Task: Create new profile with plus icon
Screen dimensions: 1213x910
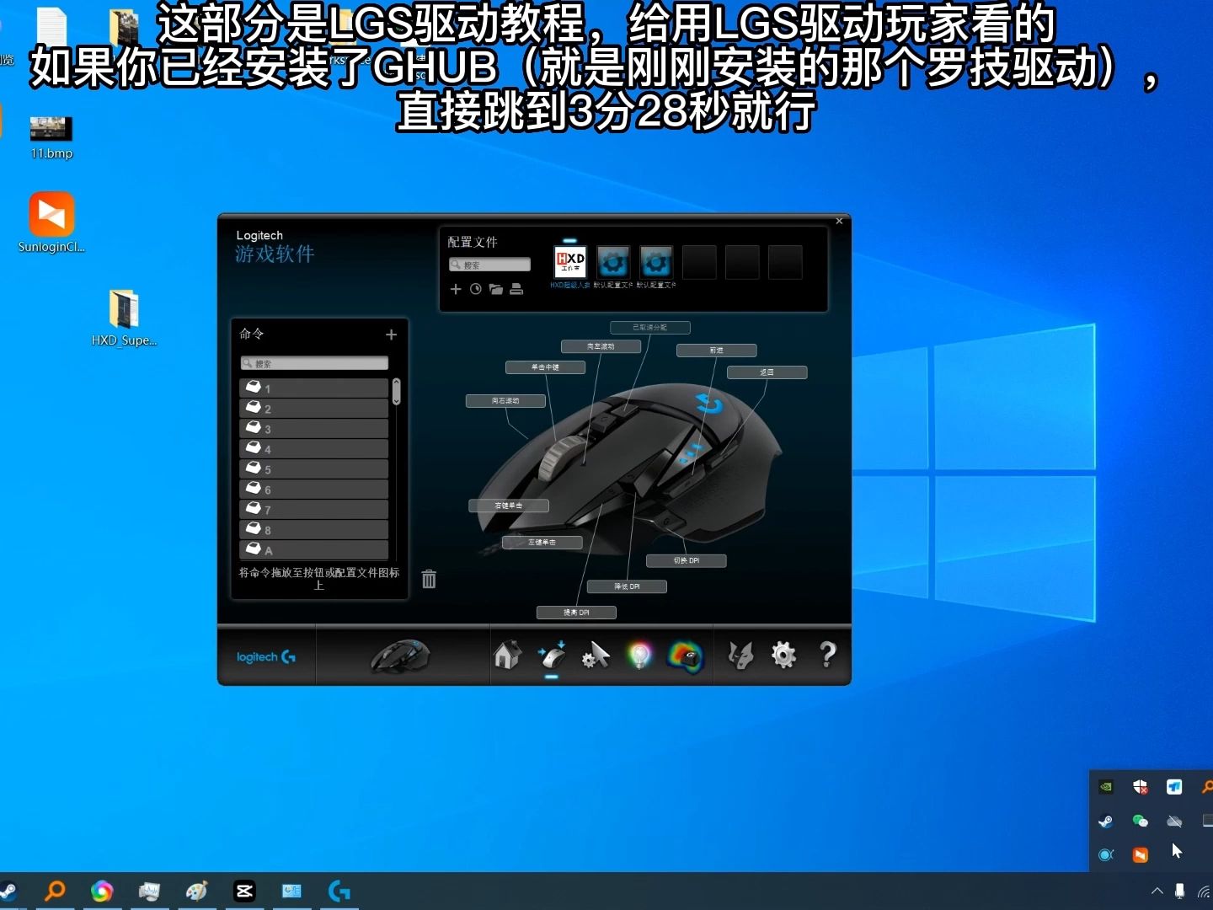Action: tap(456, 289)
